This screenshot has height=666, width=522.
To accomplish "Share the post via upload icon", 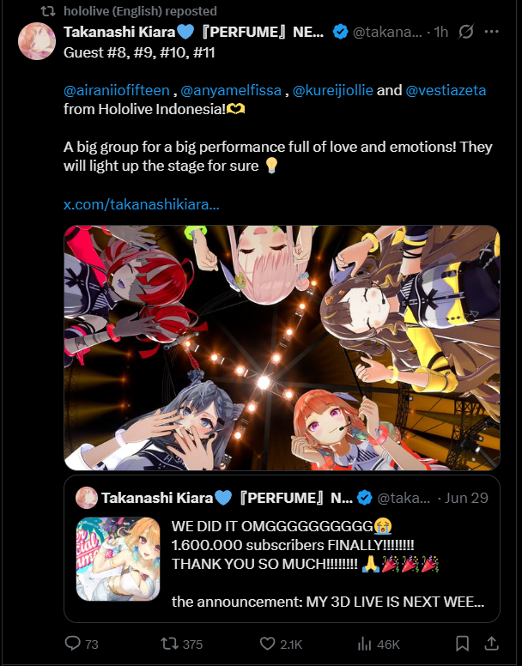I will click(x=491, y=644).
